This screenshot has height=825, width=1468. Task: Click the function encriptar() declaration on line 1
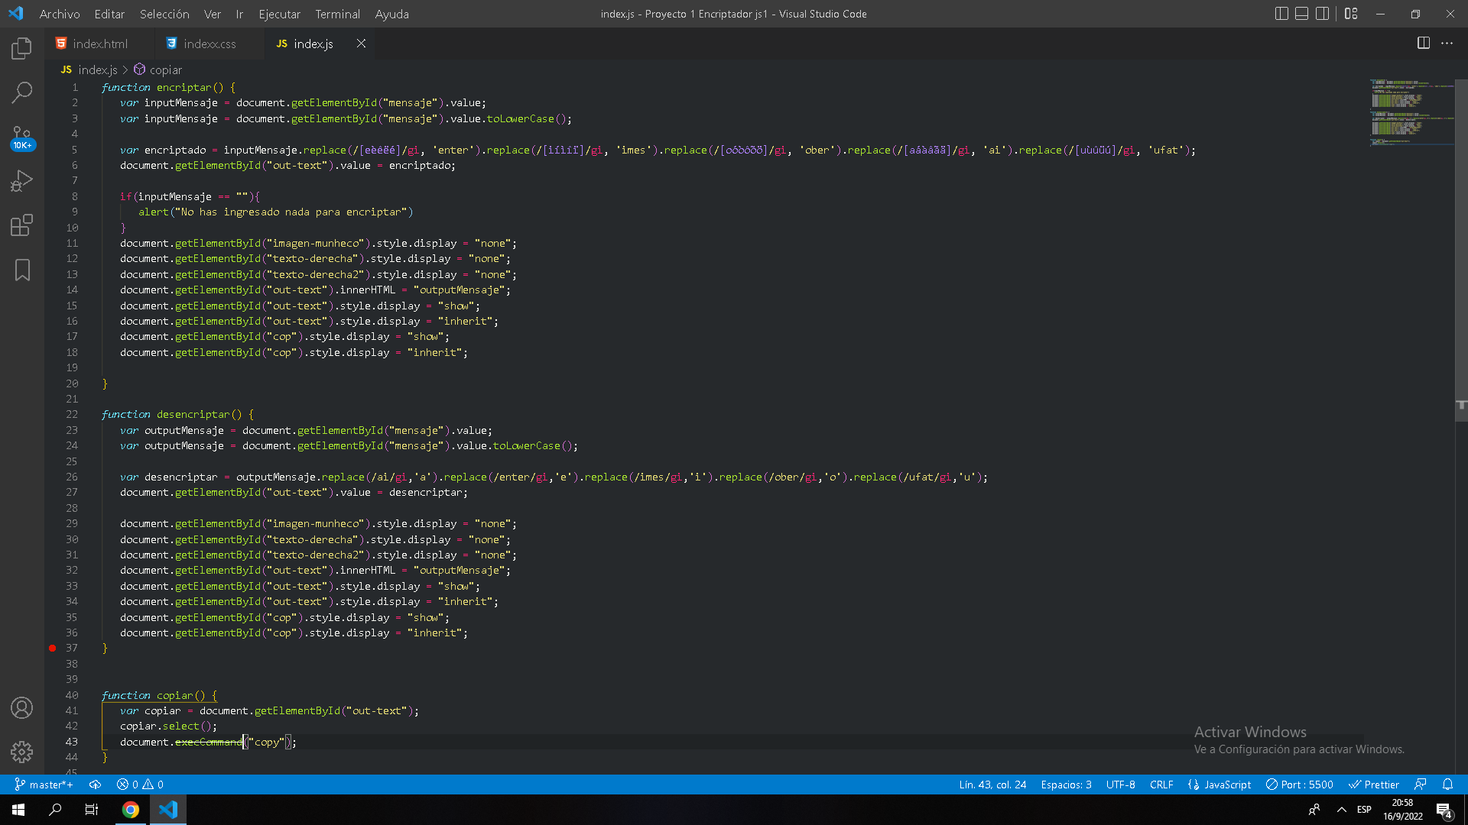tap(168, 87)
